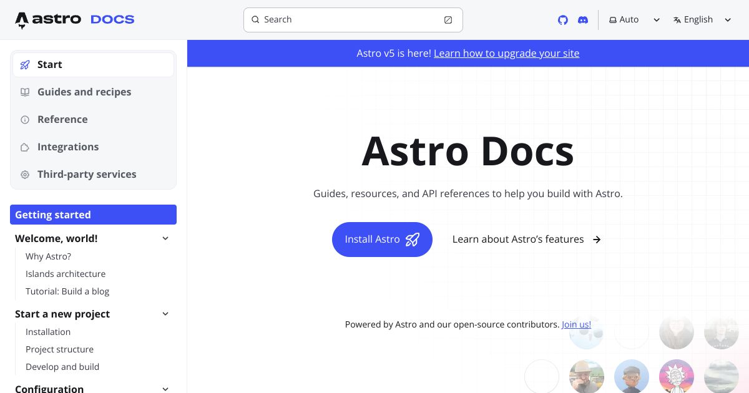Open the GitHub icon link
This screenshot has width=749, height=393.
point(563,20)
